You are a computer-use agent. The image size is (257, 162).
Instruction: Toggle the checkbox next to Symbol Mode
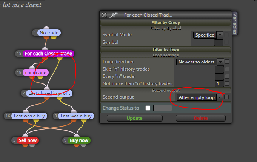point(227,35)
